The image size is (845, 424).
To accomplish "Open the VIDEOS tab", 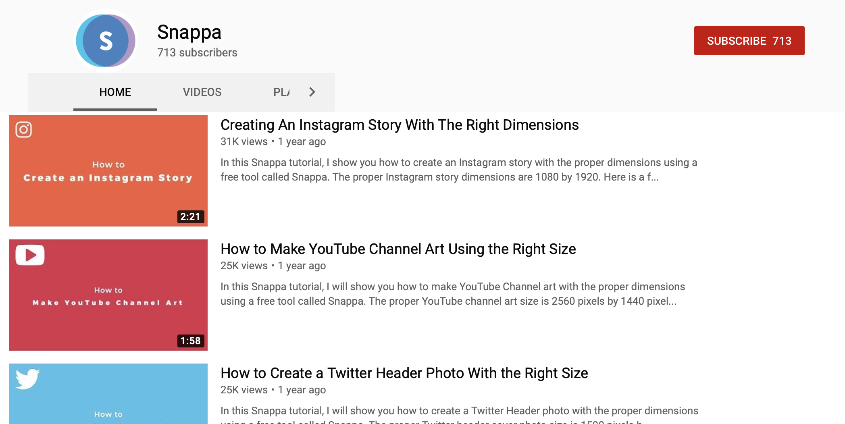I will [x=202, y=92].
